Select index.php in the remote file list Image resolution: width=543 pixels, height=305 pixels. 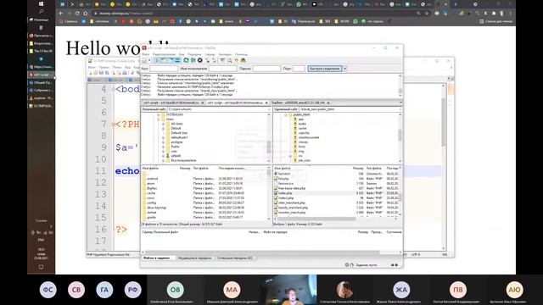(285, 193)
